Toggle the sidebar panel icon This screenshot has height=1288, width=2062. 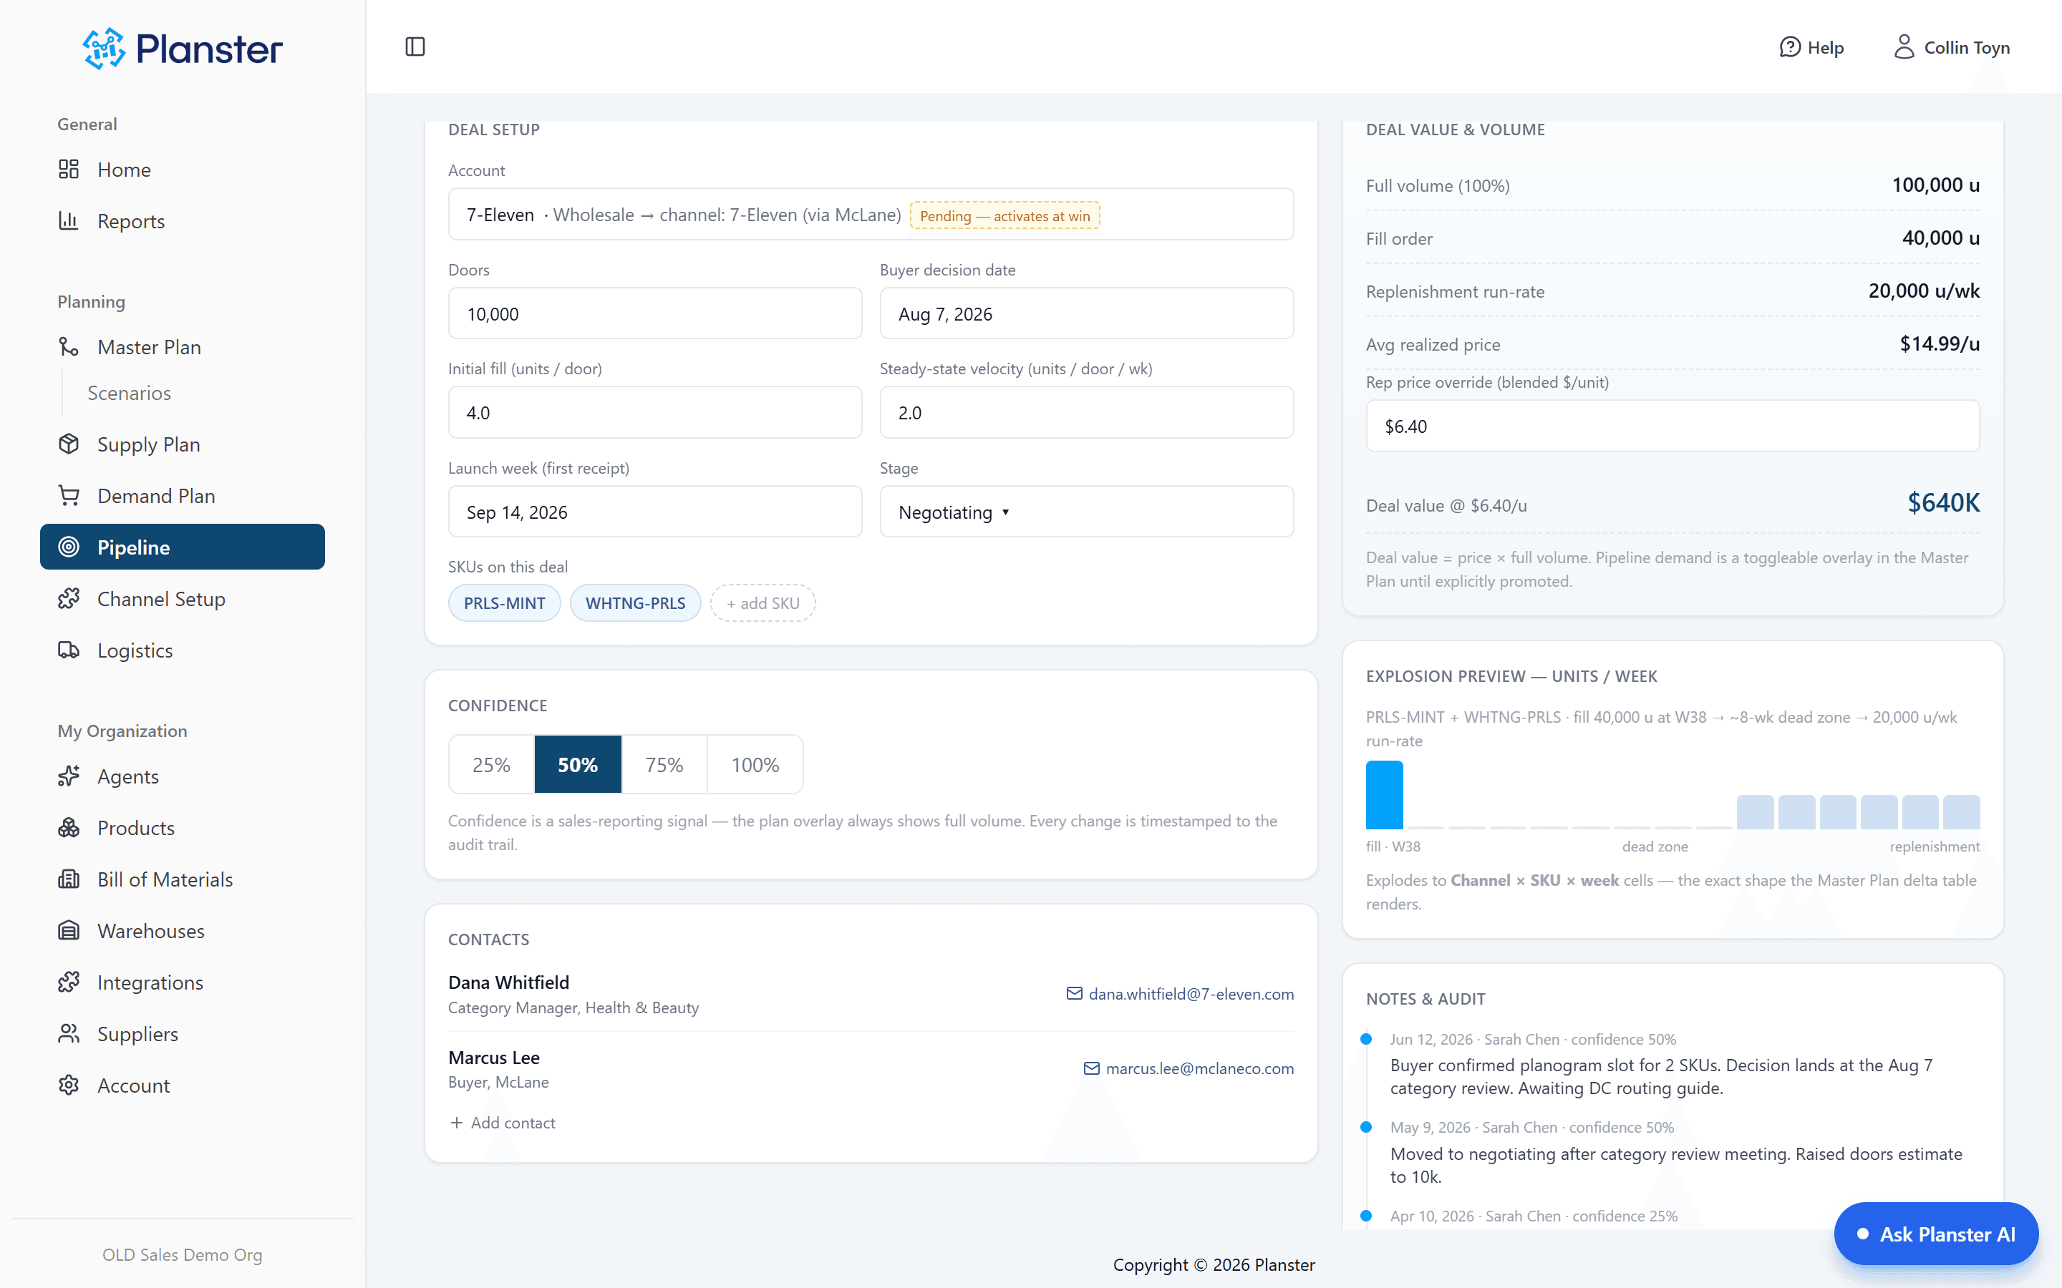tap(415, 47)
